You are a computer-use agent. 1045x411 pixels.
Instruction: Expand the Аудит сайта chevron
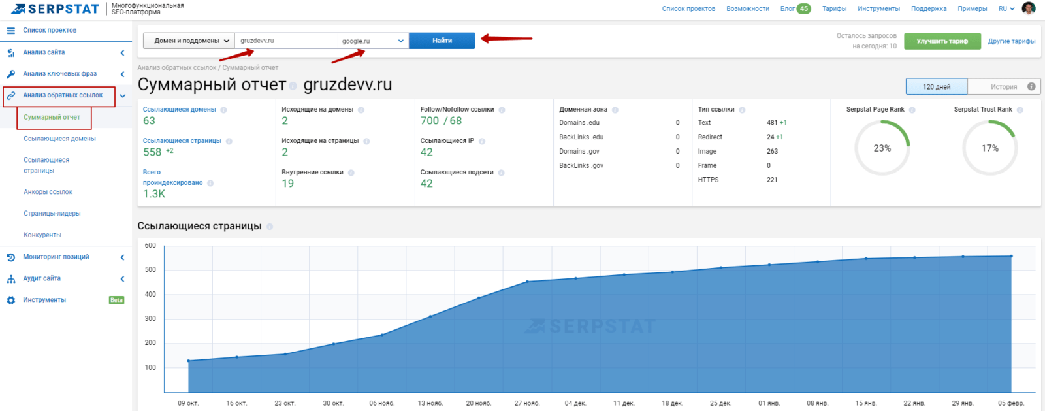point(122,279)
